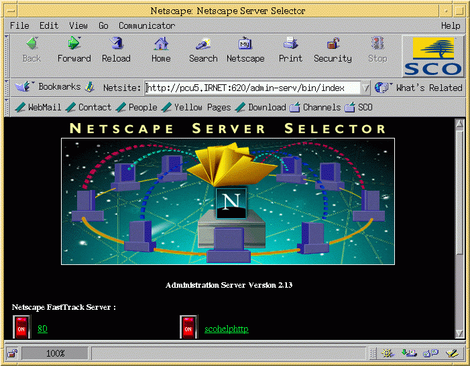
Task: Reload the current page
Action: coord(116,43)
